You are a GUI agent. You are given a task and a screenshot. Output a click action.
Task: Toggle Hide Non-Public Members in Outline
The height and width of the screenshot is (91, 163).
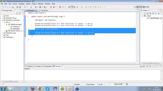tap(156, 13)
